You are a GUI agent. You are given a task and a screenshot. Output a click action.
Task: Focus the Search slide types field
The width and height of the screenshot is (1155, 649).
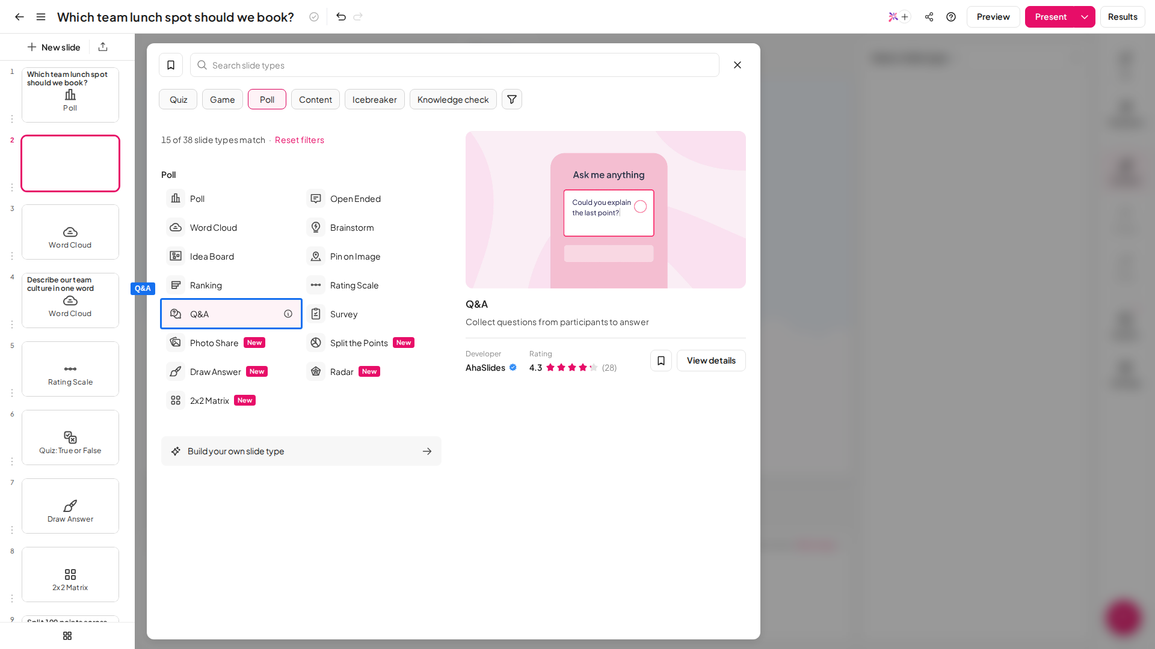(x=455, y=65)
